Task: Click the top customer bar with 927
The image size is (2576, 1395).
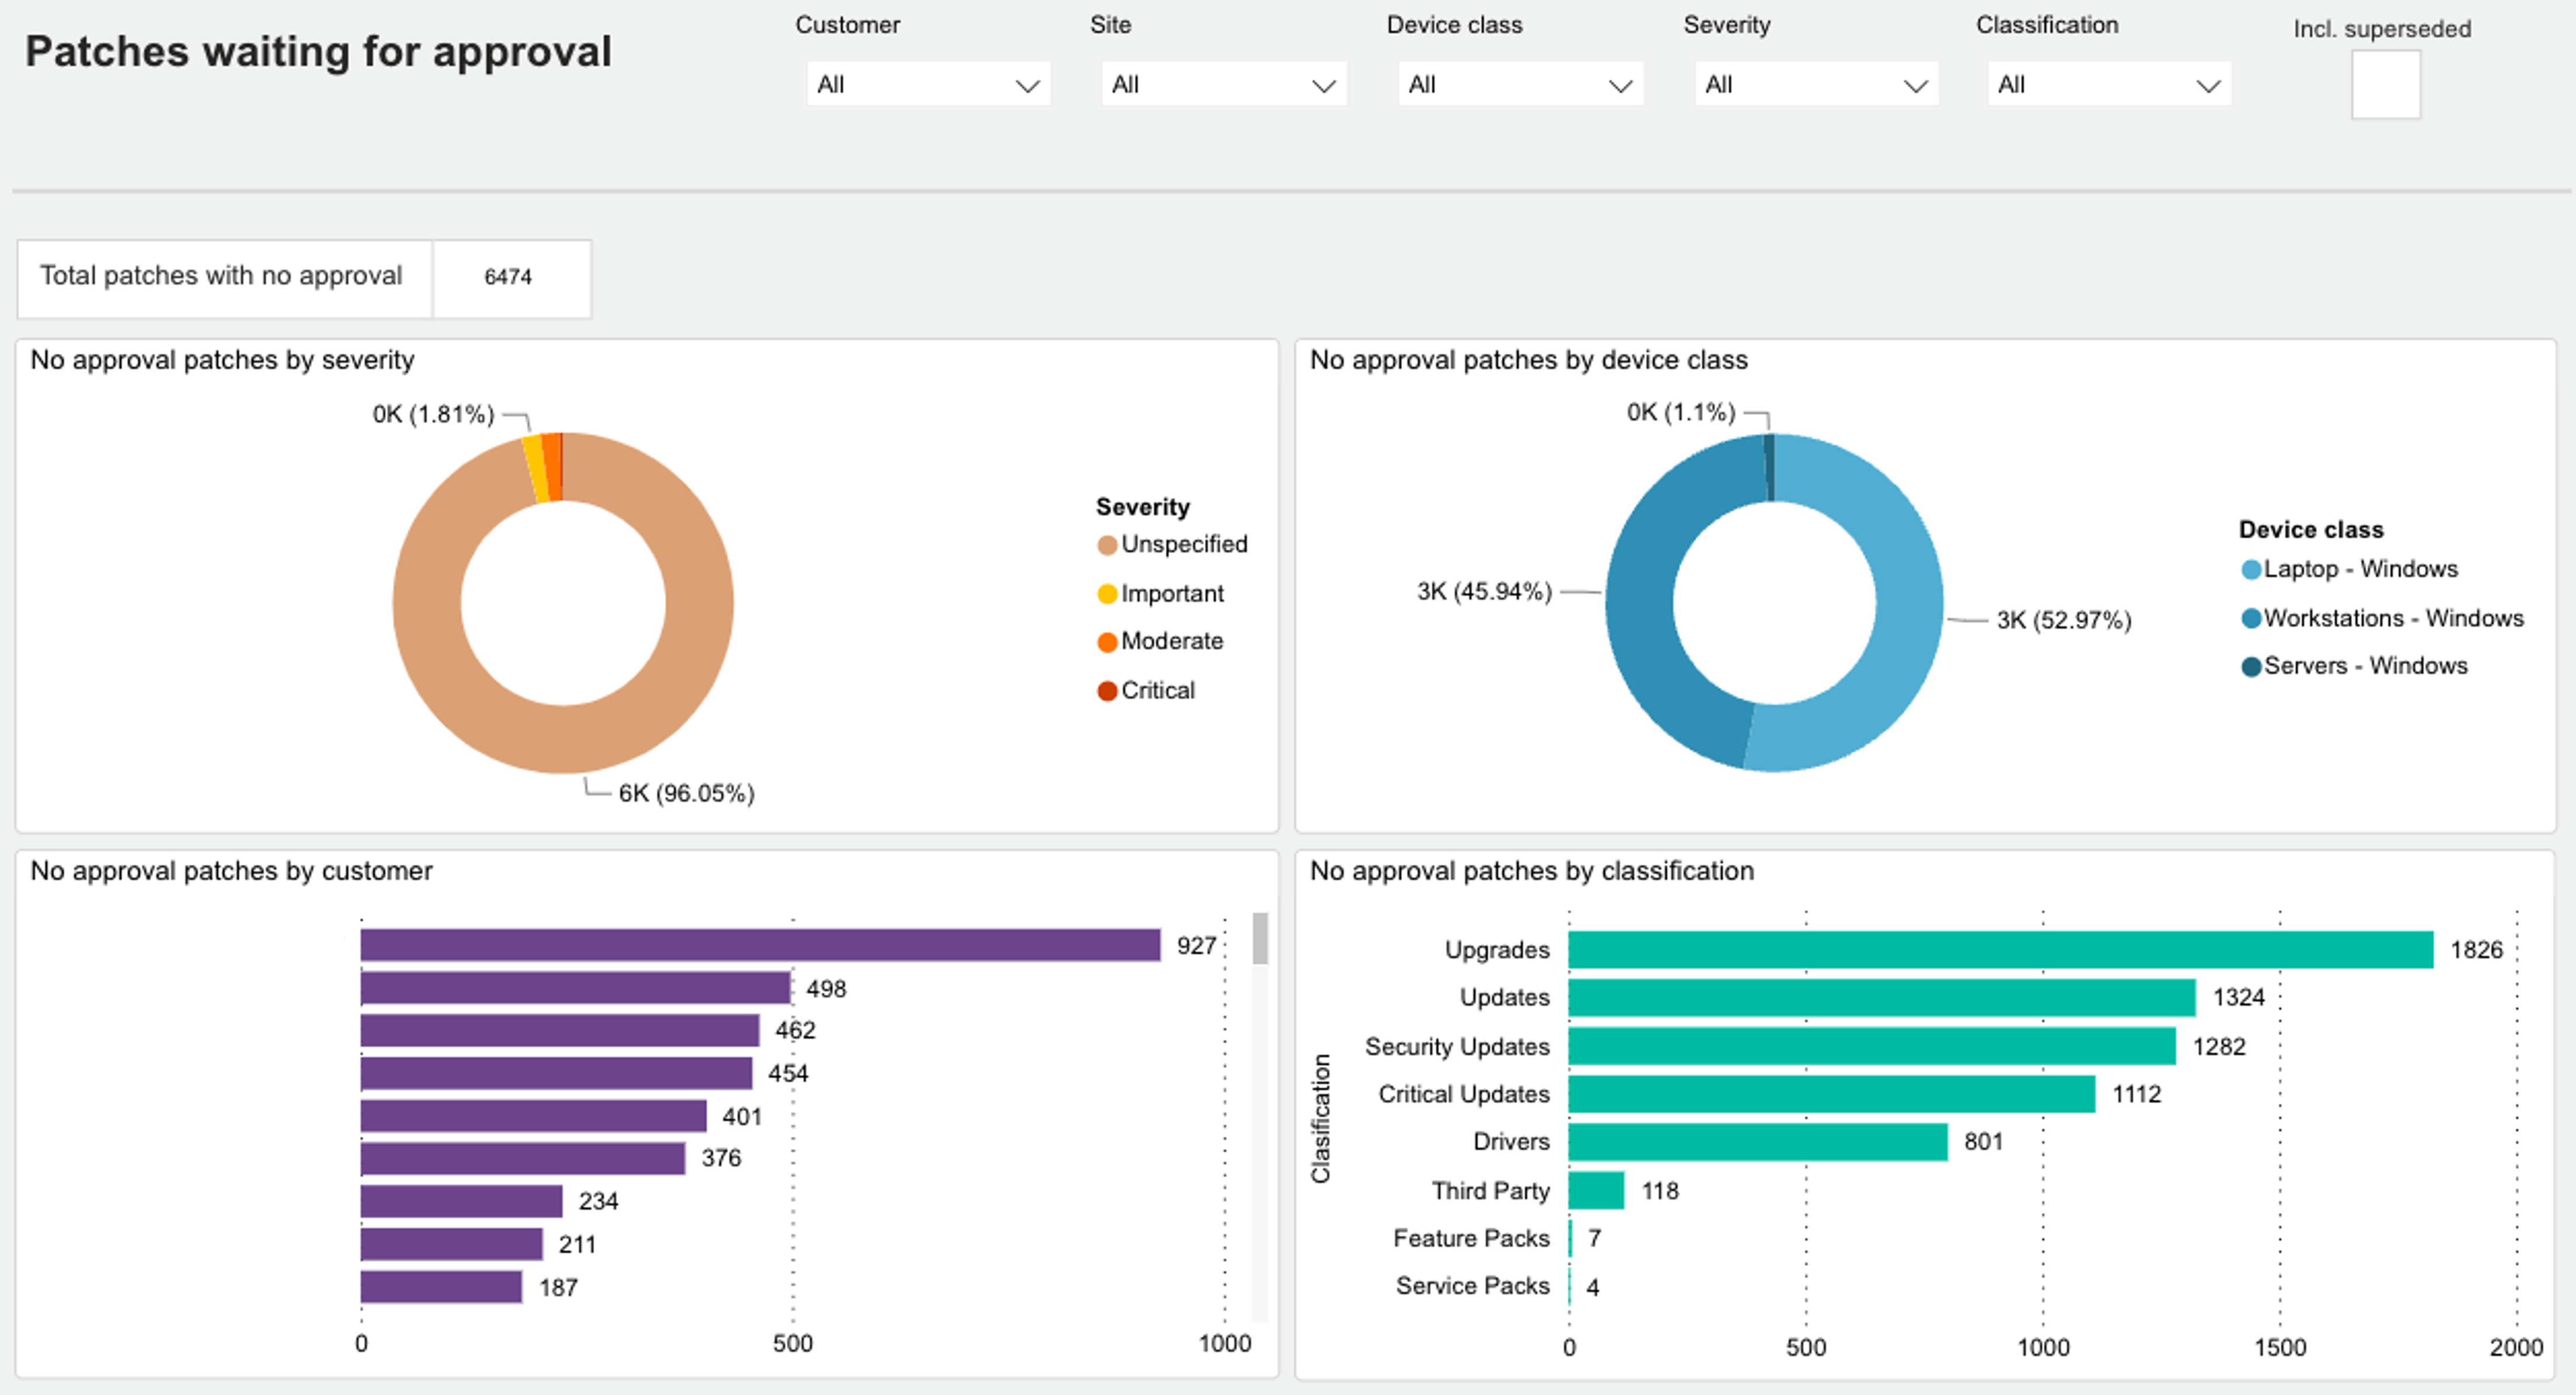Action: [760, 945]
